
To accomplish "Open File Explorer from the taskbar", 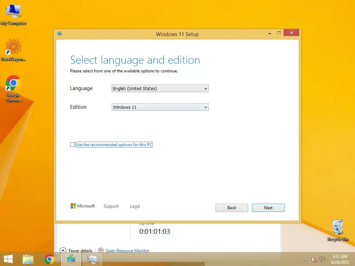I will [28, 259].
